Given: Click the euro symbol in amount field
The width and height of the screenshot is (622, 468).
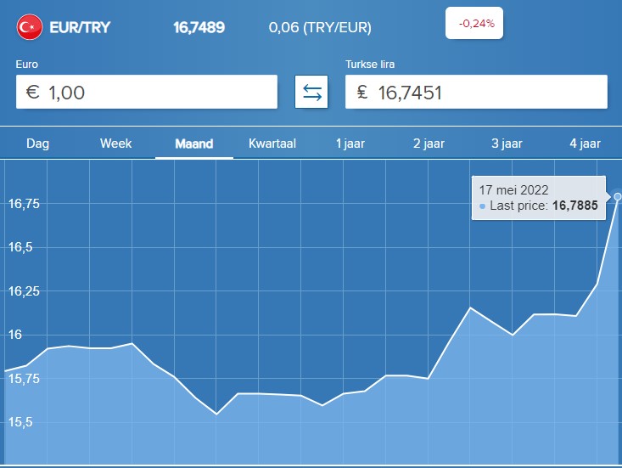Looking at the screenshot, I should (x=33, y=92).
